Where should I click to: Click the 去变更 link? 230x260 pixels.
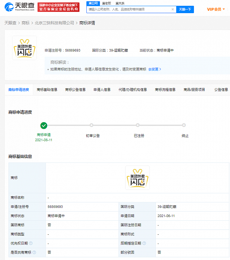154,69
